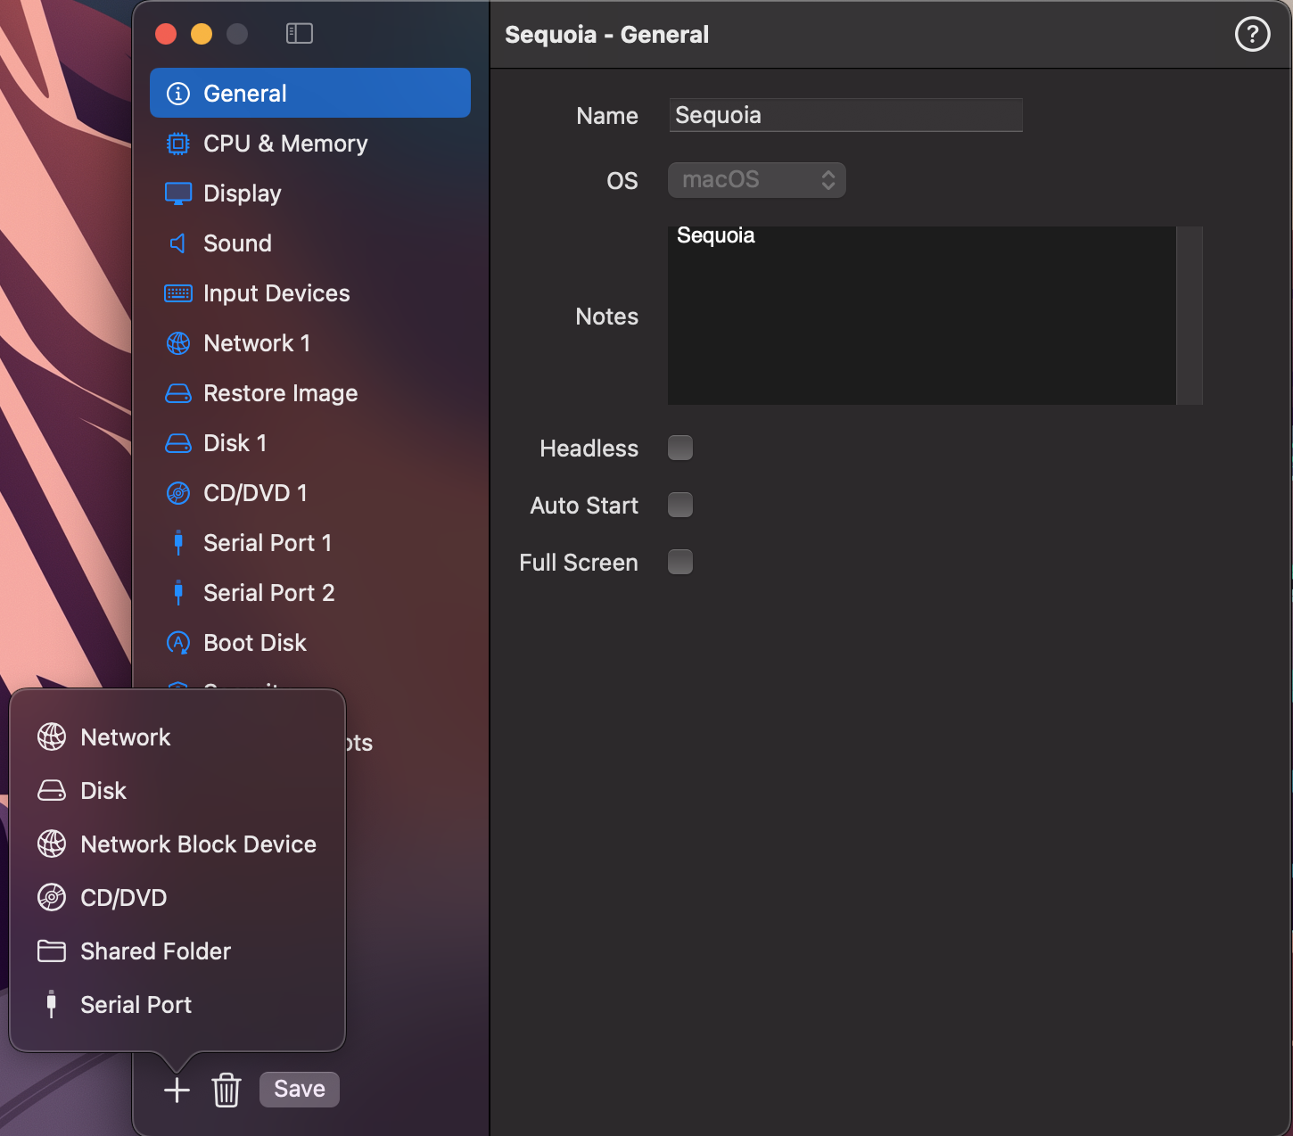Viewport: 1293px width, 1136px height.
Task: Click inside the VM Name field
Action: (845, 114)
